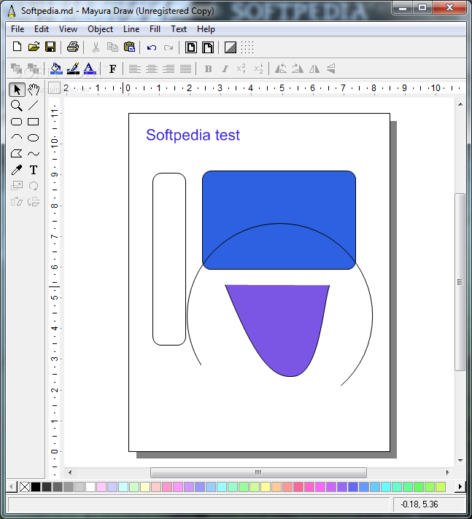This screenshot has width=472, height=519.
Task: Open the Object menu
Action: (100, 29)
